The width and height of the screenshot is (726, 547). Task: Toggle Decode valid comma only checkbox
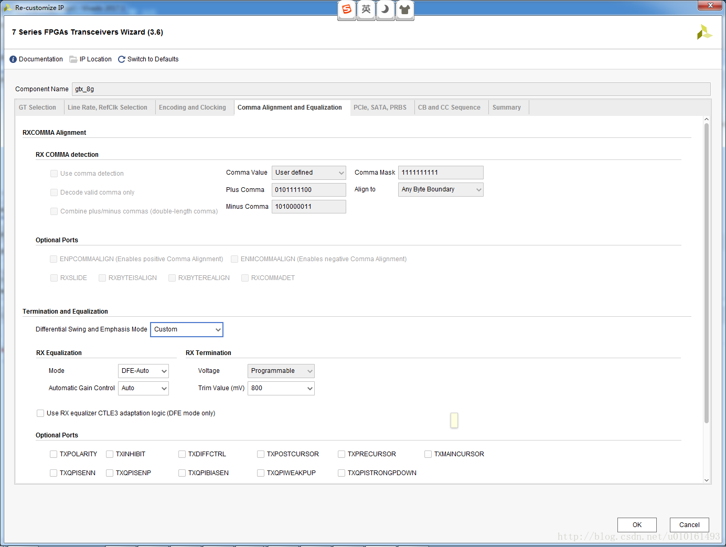coord(54,192)
